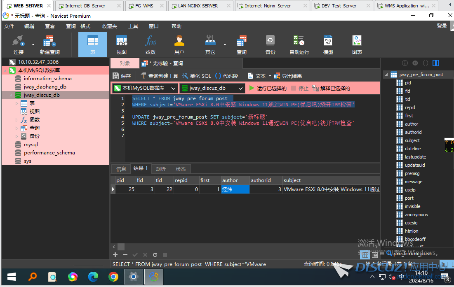The width and height of the screenshot is (454, 287).
Task: Switch to the 状态 (Status) tab
Action: pos(180,169)
